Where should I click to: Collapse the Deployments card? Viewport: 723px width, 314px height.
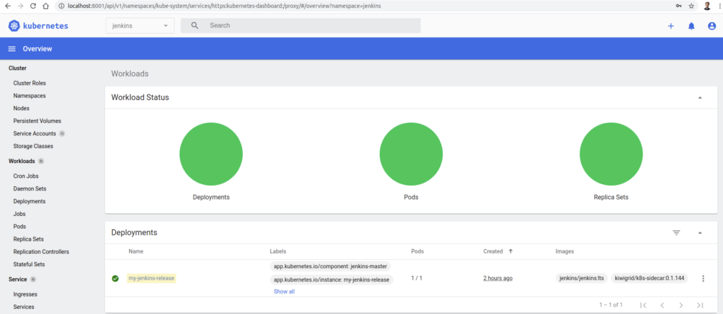click(700, 232)
